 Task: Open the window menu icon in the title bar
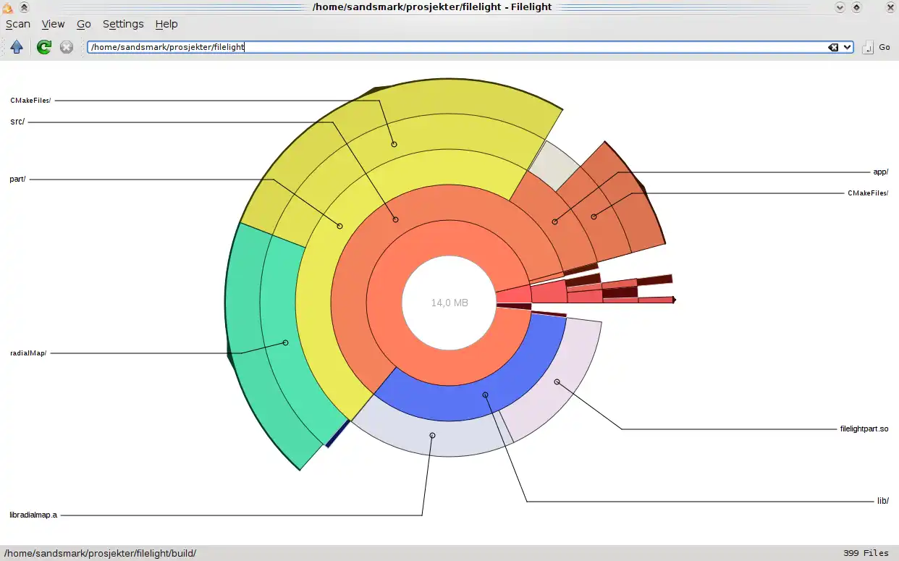[8, 7]
